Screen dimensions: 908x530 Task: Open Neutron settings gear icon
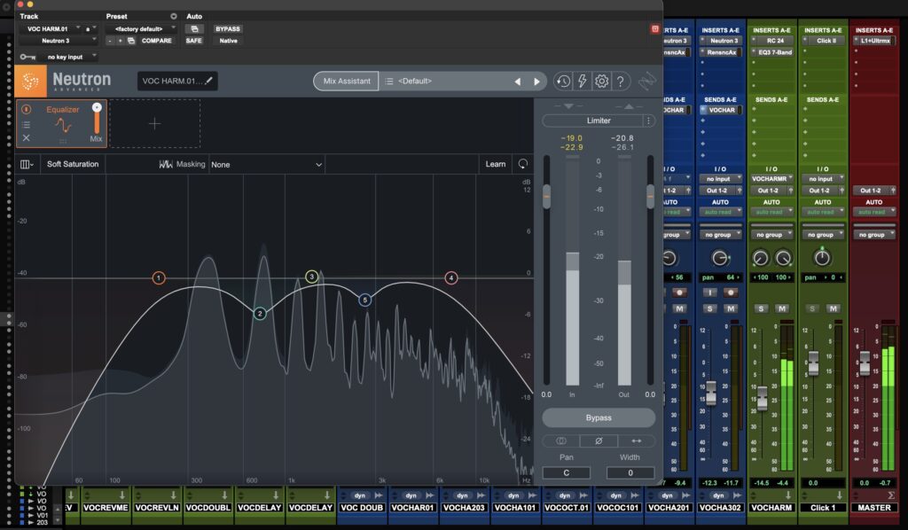pyautogui.click(x=602, y=82)
